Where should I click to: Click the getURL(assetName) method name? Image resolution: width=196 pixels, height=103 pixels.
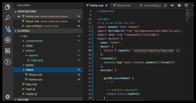(117, 78)
